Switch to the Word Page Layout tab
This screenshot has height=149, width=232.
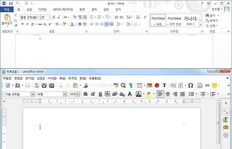click(x=63, y=9)
